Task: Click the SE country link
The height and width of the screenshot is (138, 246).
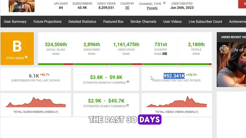Action: pyautogui.click(x=127, y=8)
